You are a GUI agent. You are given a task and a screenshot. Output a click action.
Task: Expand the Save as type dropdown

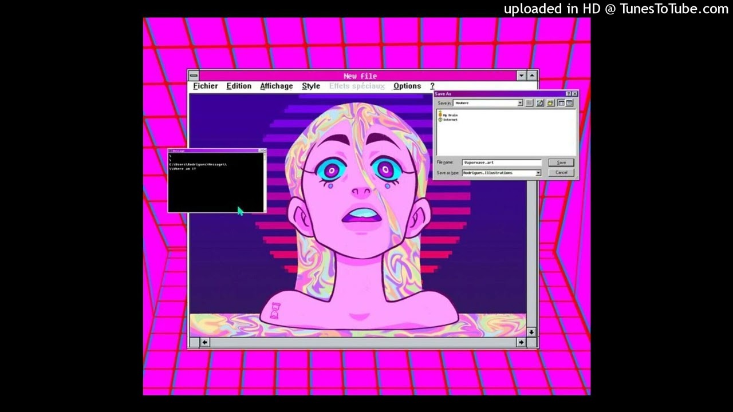pyautogui.click(x=538, y=173)
